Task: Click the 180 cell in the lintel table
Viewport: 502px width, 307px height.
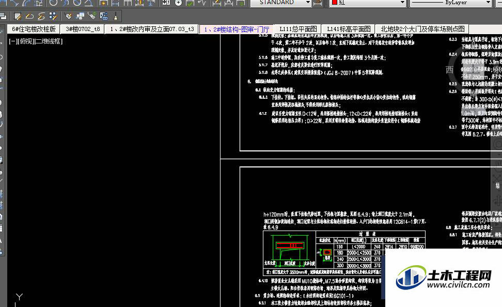Action: [x=340, y=253]
